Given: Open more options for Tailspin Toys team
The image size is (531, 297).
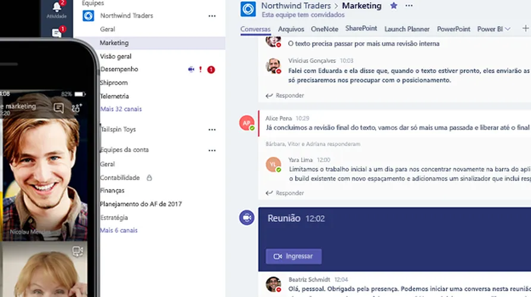Looking at the screenshot, I should coord(212,129).
